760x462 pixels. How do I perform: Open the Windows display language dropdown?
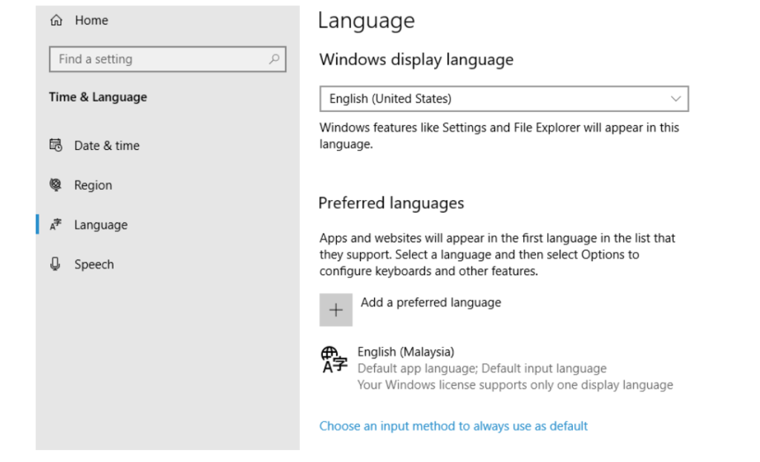[504, 99]
